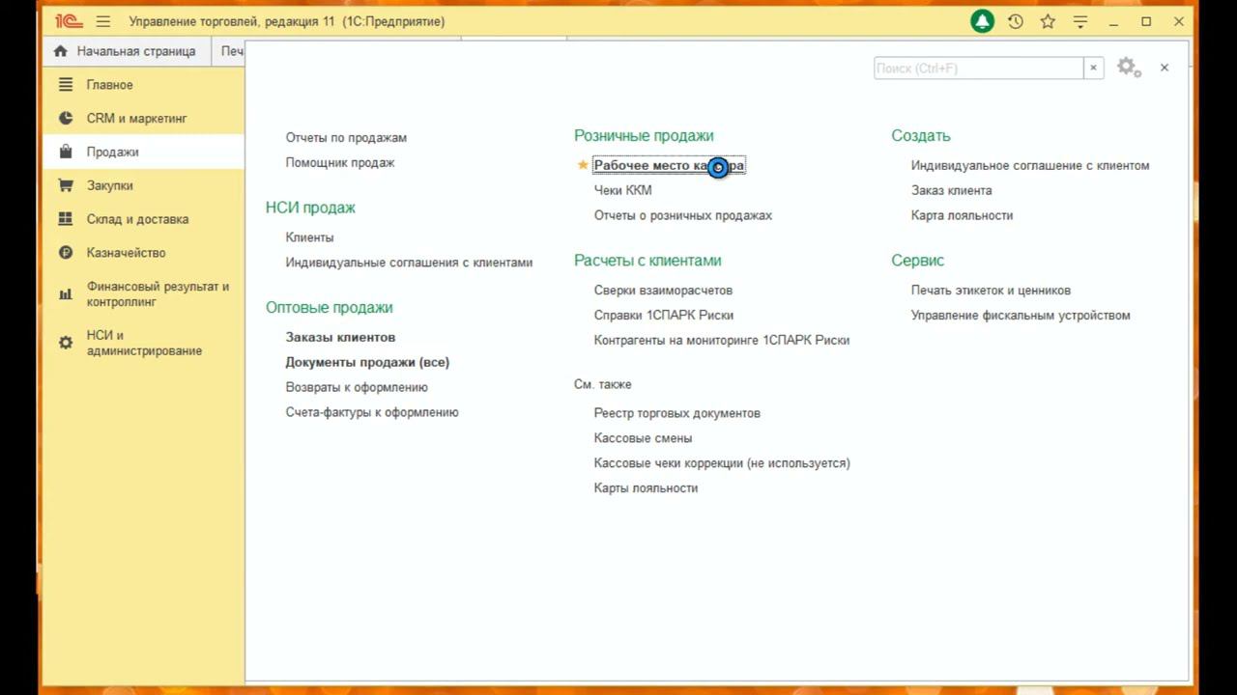
Task: Open the service settings lines icon
Action: (1080, 21)
